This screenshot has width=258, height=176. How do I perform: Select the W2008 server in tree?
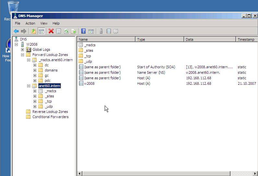click(x=32, y=44)
